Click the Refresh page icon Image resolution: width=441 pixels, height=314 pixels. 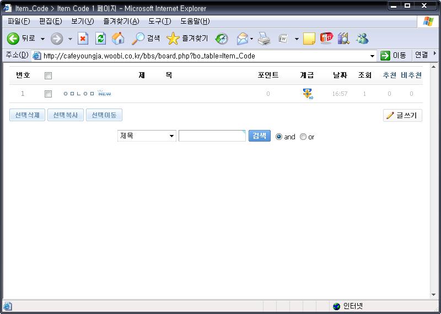pyautogui.click(x=100, y=39)
